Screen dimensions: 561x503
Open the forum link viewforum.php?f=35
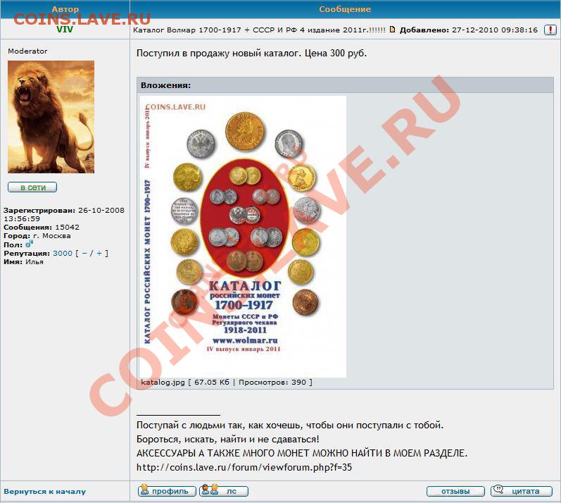point(244,467)
